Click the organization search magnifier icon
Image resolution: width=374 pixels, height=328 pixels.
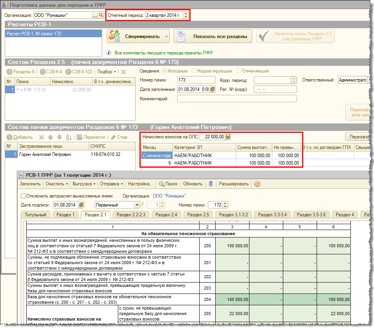pos(101,16)
